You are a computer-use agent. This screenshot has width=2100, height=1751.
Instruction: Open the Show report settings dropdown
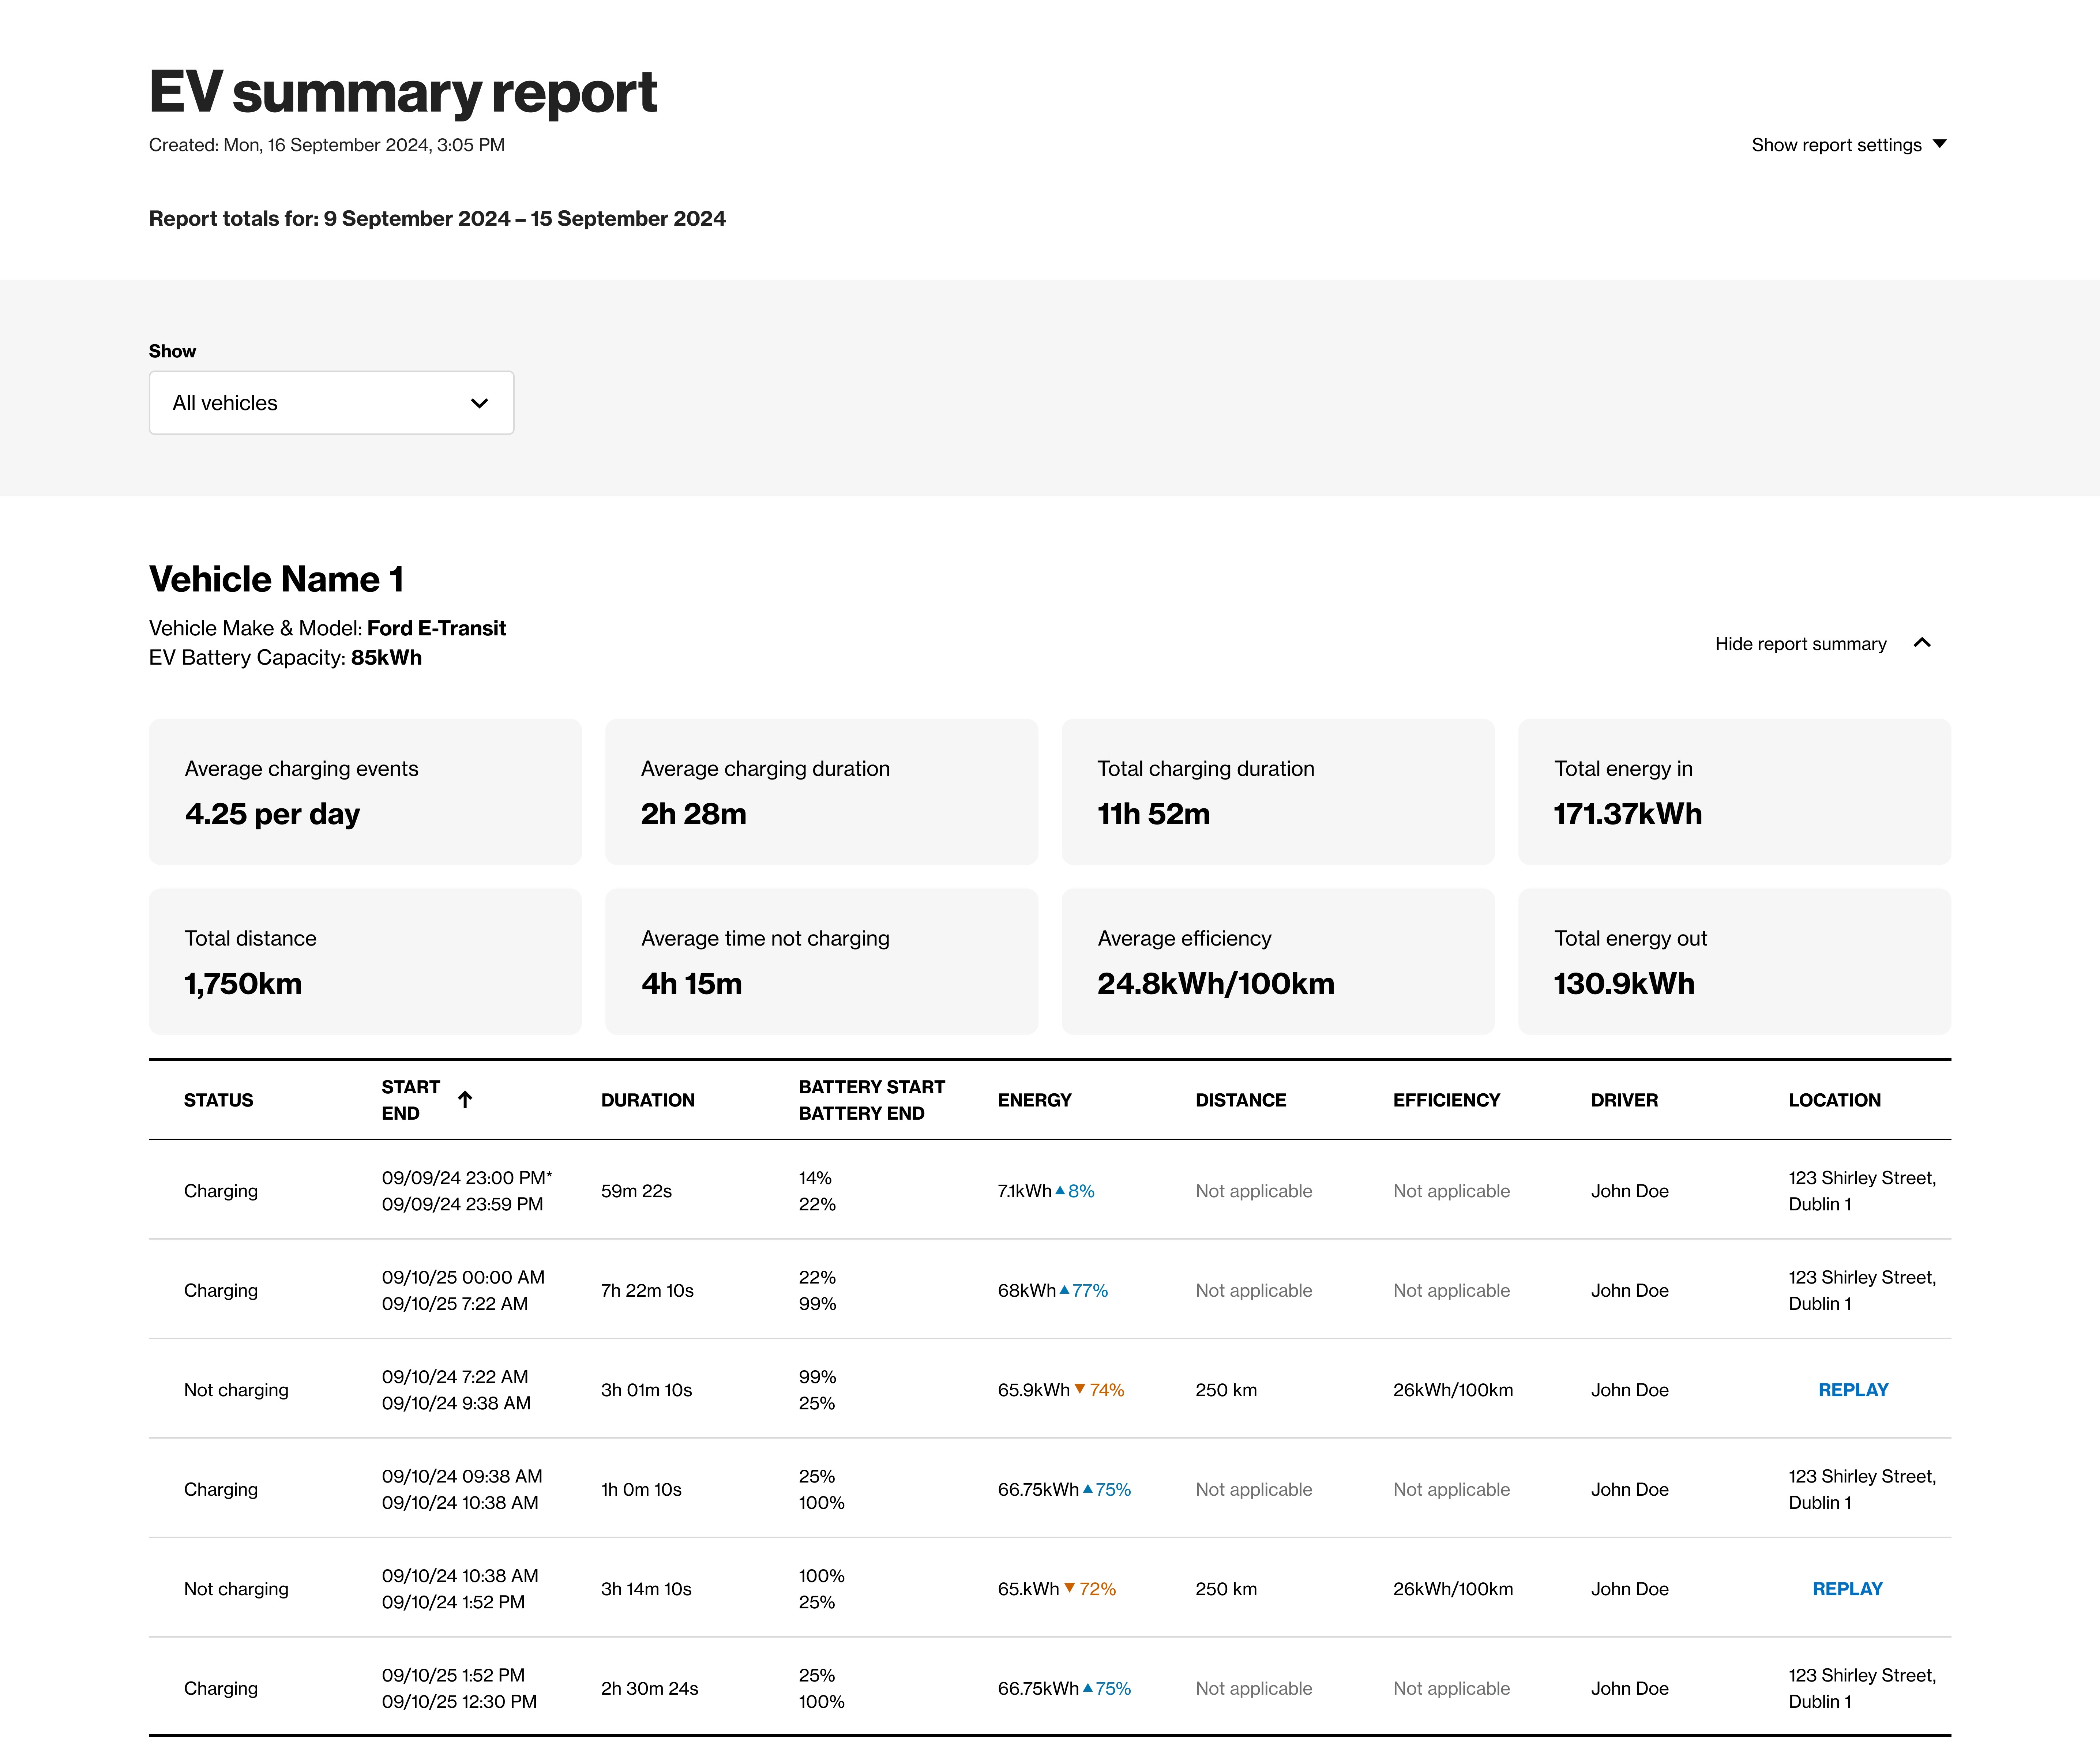pyautogui.click(x=1847, y=144)
